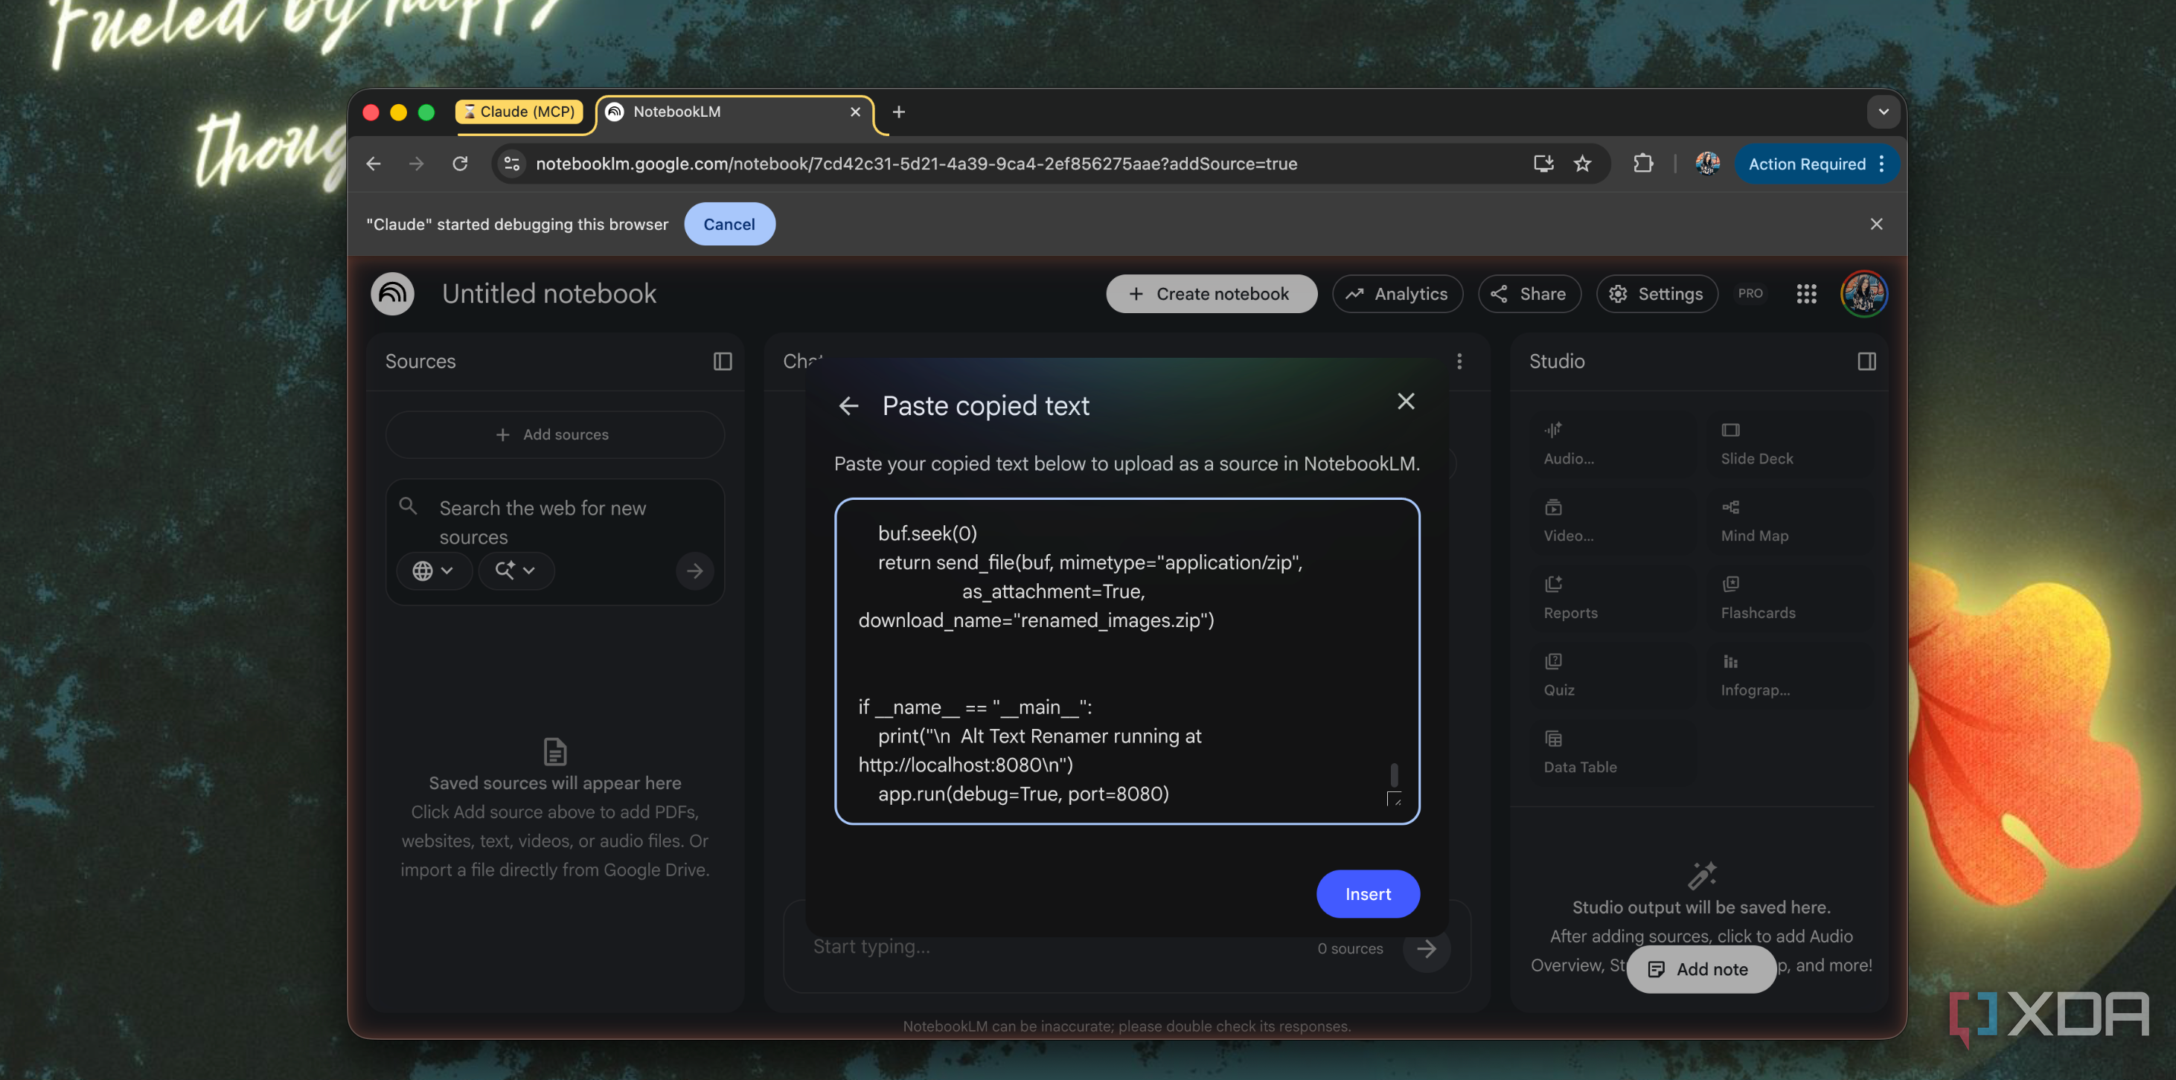Select the NotebookLM tab
The width and height of the screenshot is (2176, 1080).
(735, 112)
